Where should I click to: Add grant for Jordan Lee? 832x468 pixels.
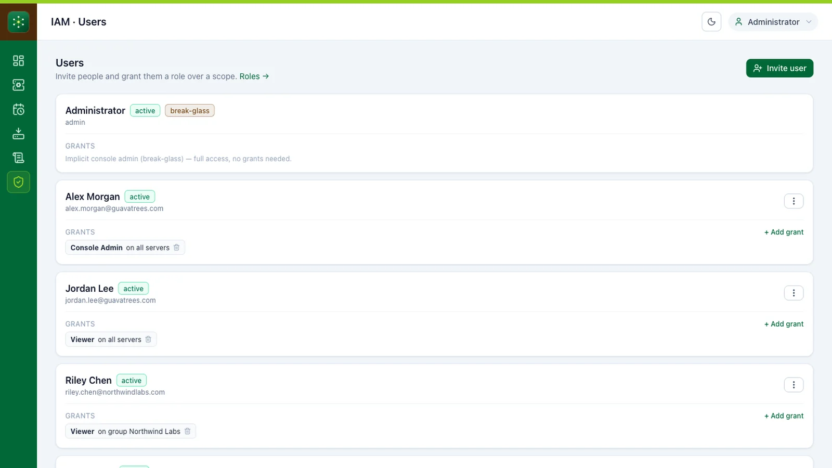[784, 324]
